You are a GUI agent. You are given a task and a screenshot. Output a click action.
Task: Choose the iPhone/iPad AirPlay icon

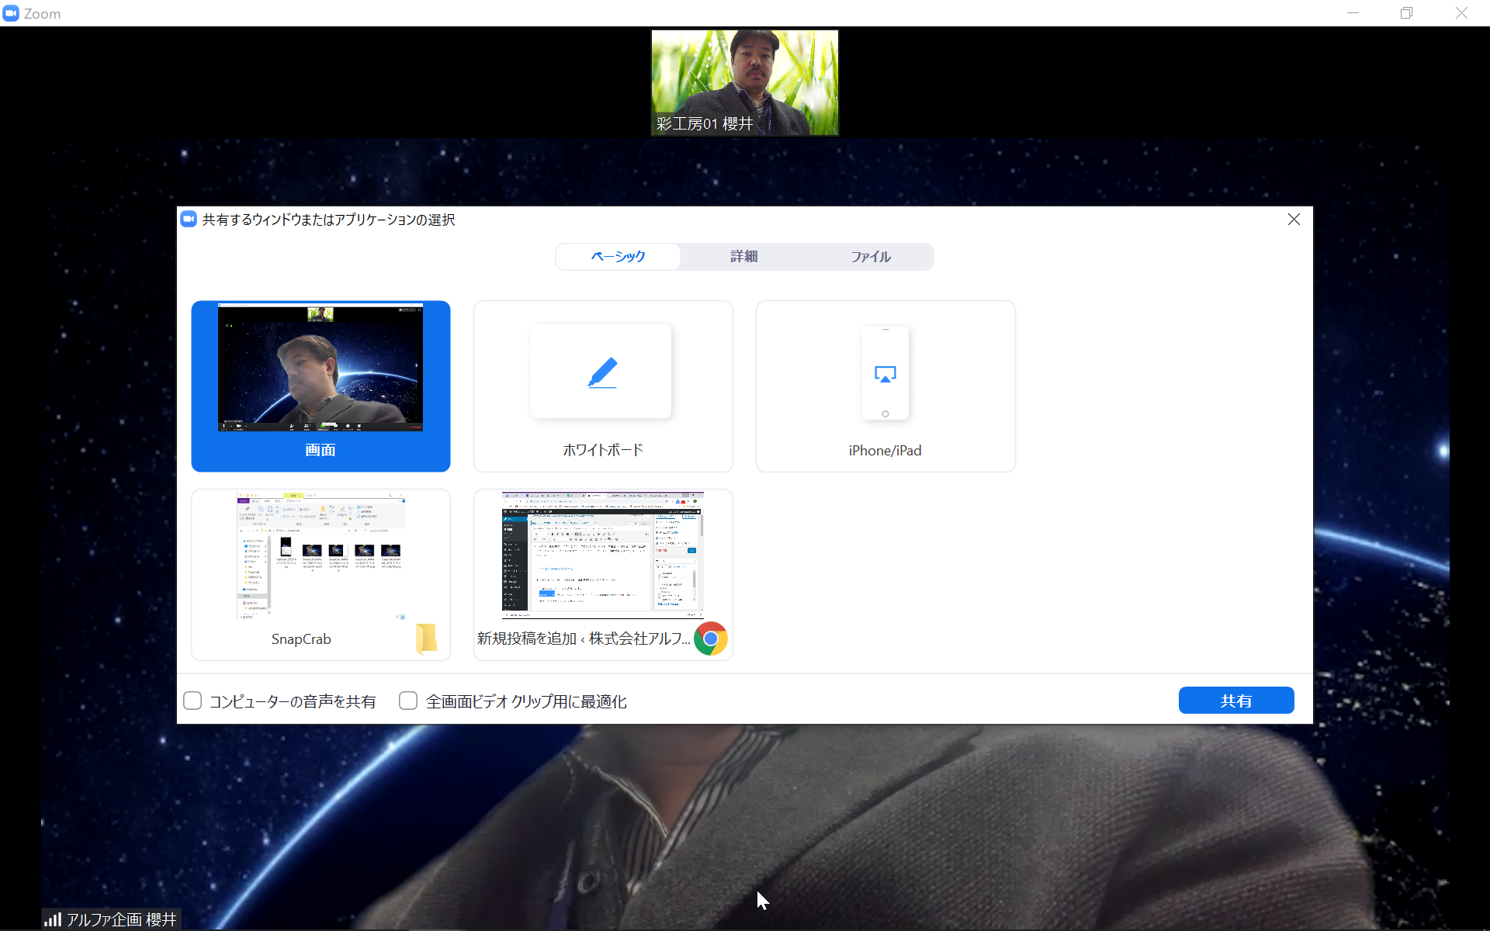(x=885, y=374)
